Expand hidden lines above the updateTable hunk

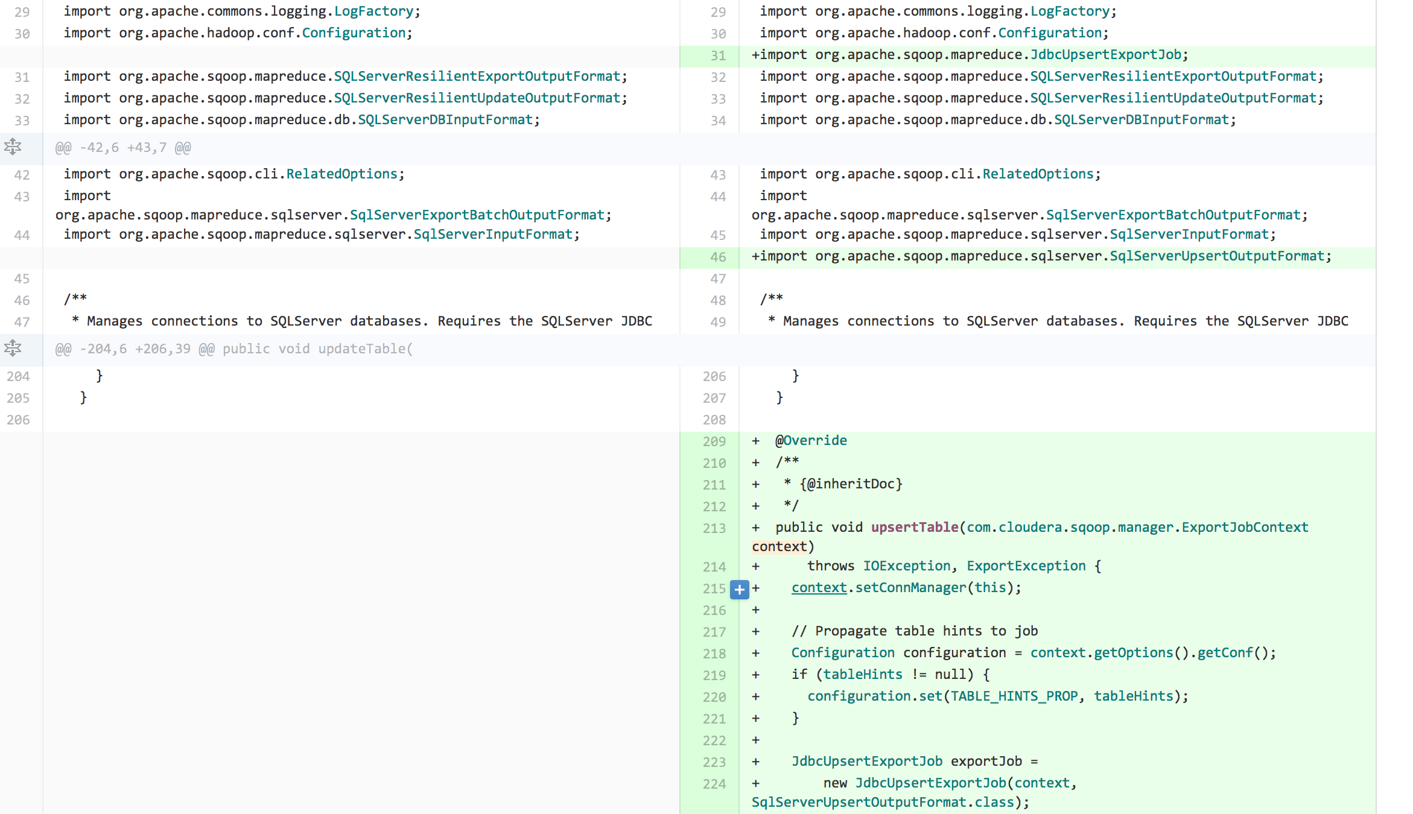[13, 349]
